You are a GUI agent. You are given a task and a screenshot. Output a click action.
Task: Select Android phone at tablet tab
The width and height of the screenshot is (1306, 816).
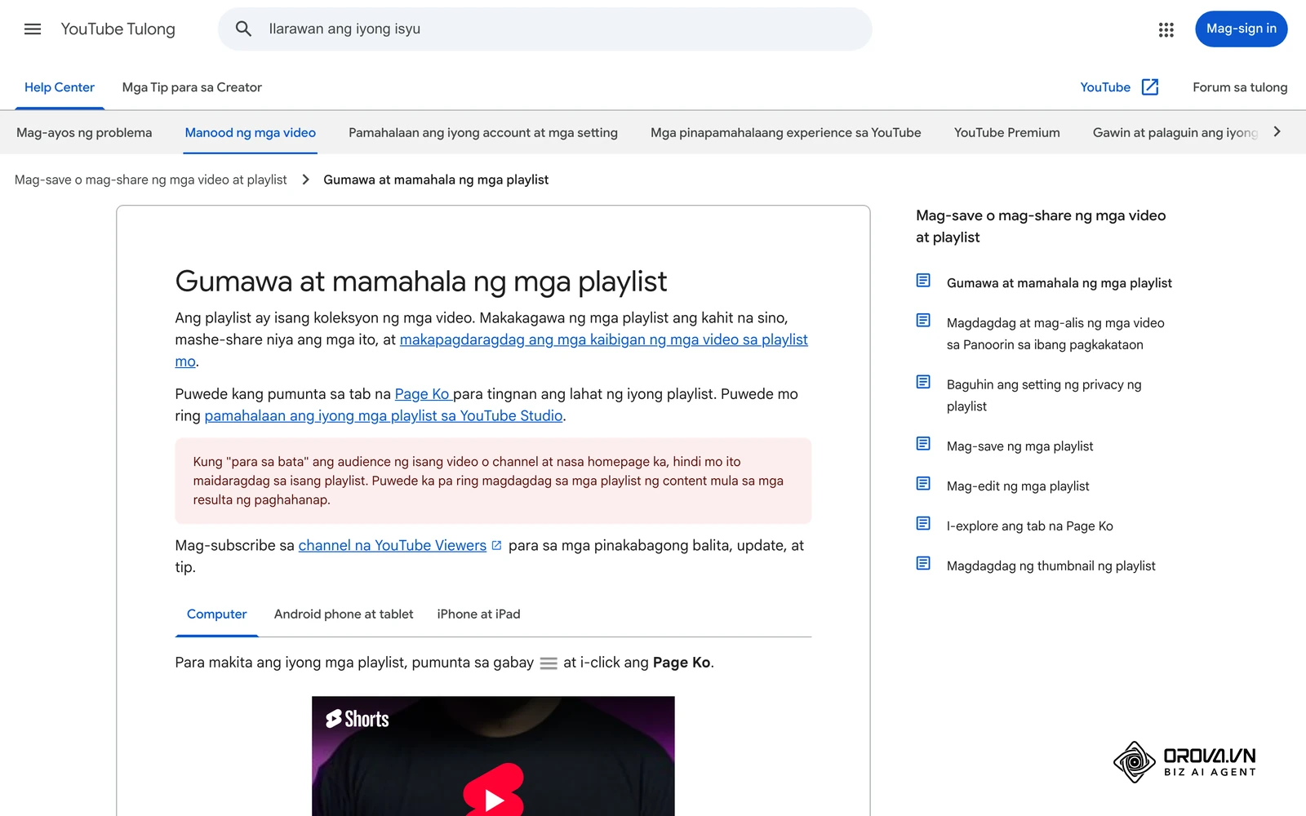tap(344, 614)
